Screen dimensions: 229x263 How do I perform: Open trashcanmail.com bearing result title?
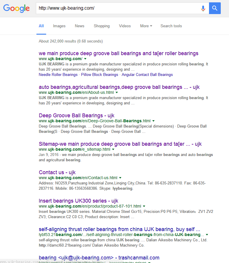[x=99, y=258]
